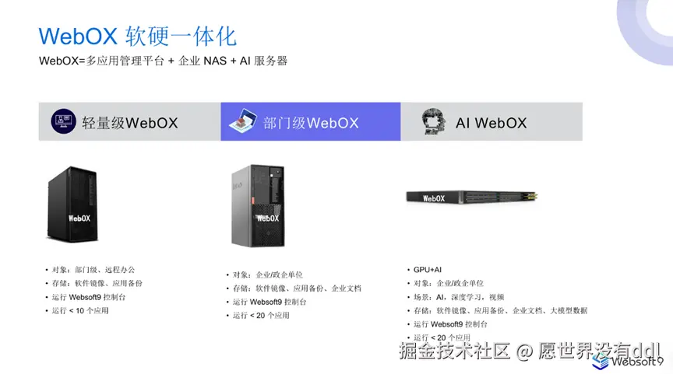Screen dimensions: 673x374
Task: Click the Websoft9 logo icon
Action: (600, 362)
